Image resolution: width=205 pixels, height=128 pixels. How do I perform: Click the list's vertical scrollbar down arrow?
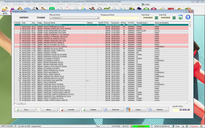click(190, 101)
